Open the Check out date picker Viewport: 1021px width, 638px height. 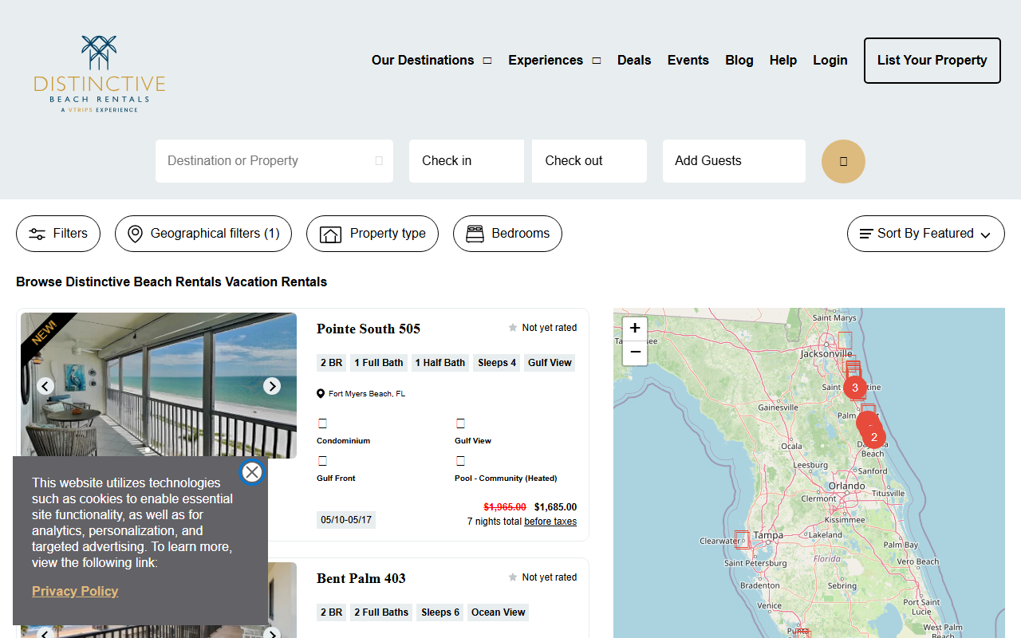[x=589, y=161]
